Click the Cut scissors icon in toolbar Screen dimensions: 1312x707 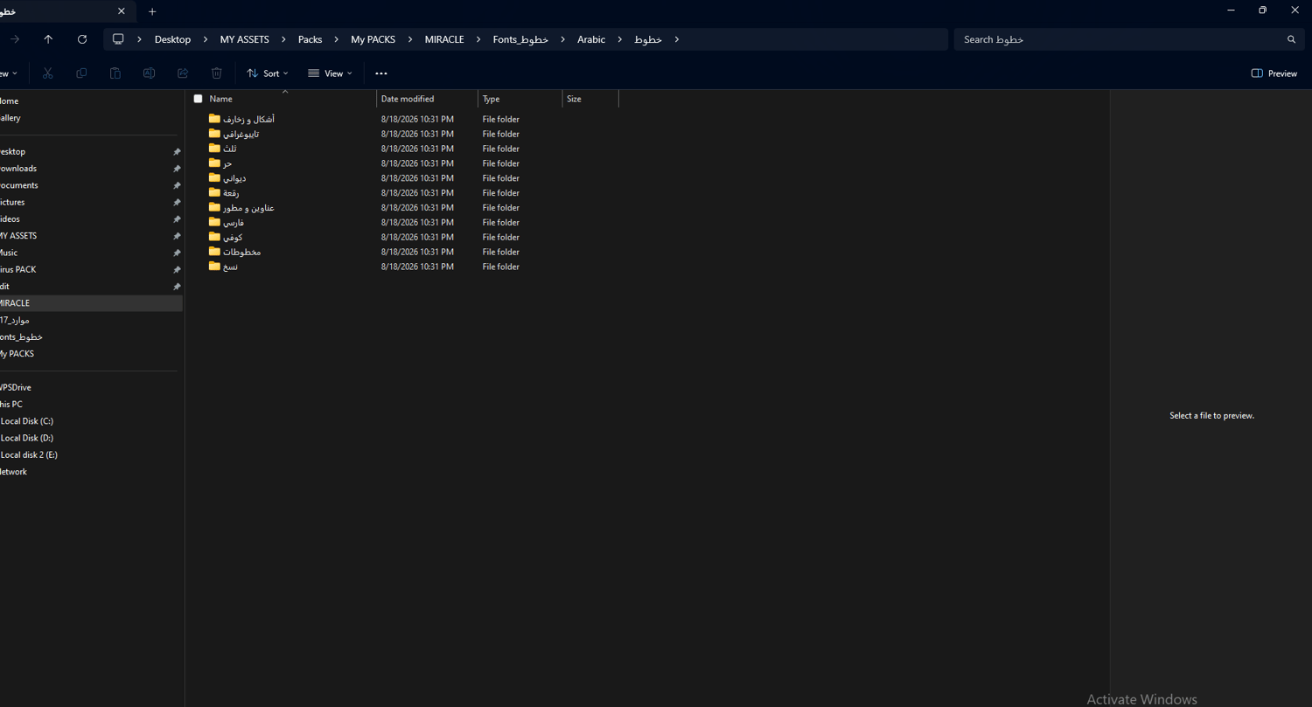[48, 73]
